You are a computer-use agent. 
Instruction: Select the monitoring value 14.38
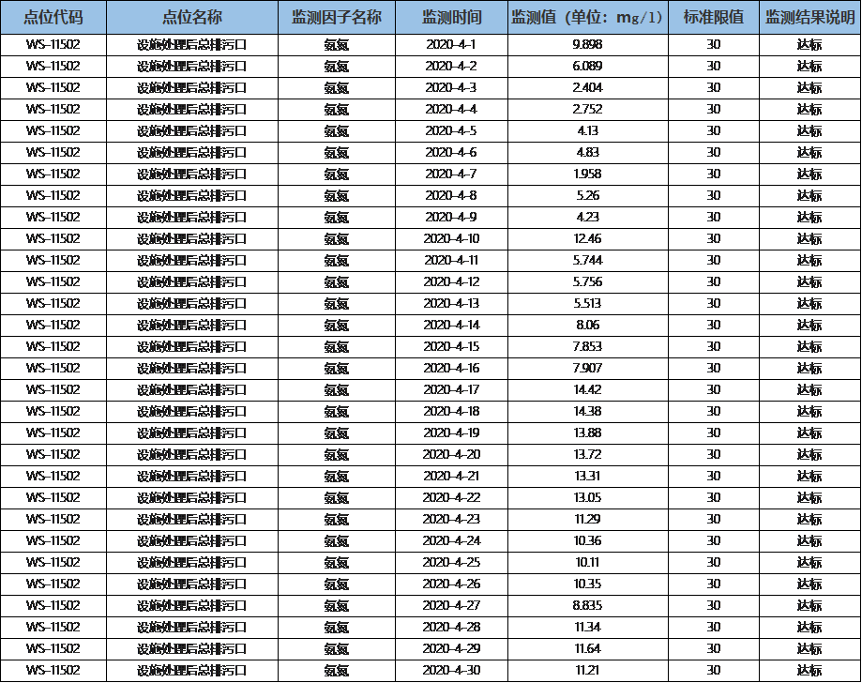[x=588, y=411]
